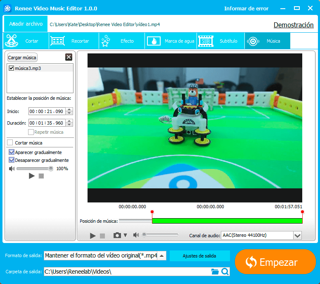
Task: Click Informar de error
Action: click(x=246, y=8)
